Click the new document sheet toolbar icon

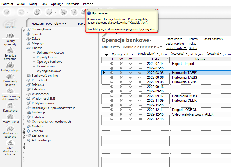coord(49,12)
